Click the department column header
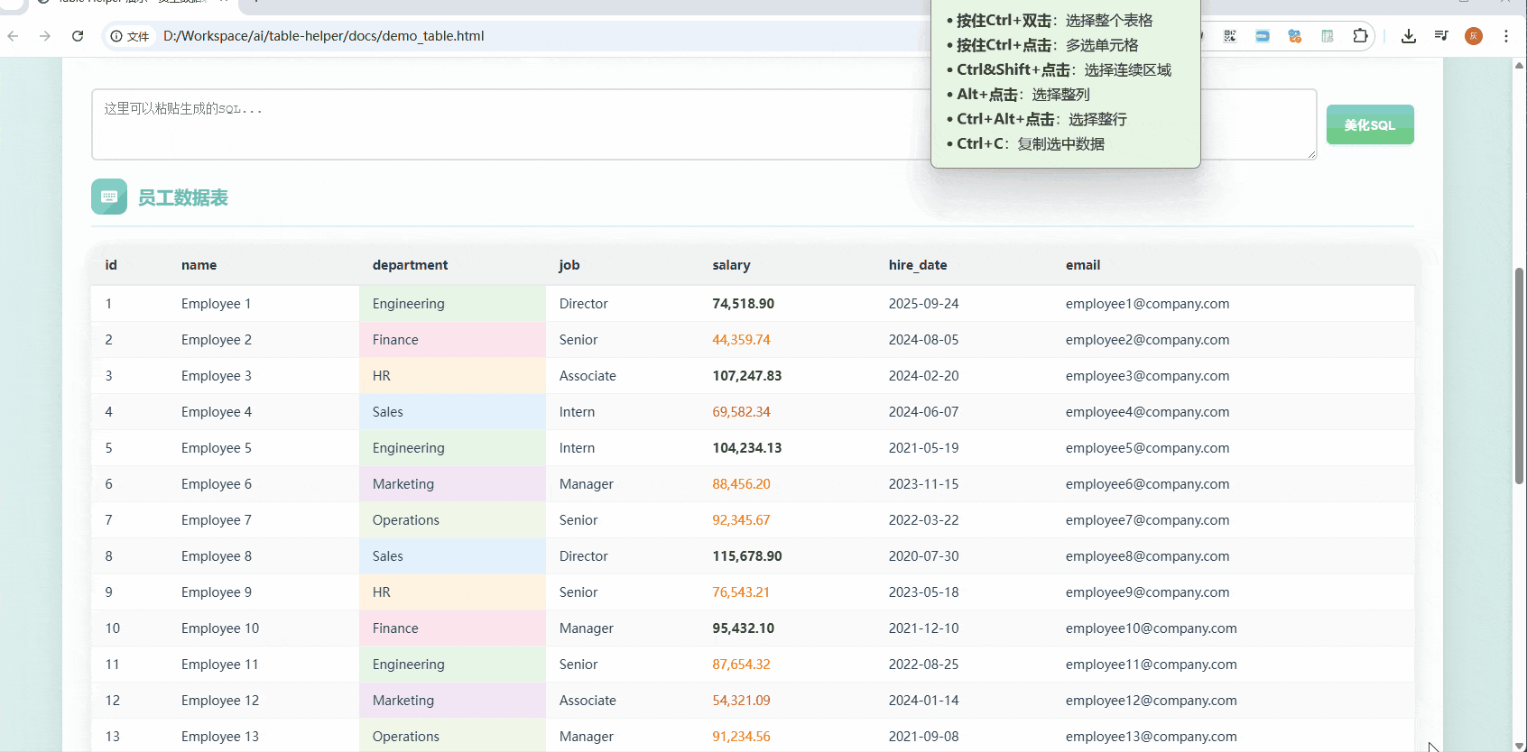This screenshot has width=1527, height=752. coord(410,265)
